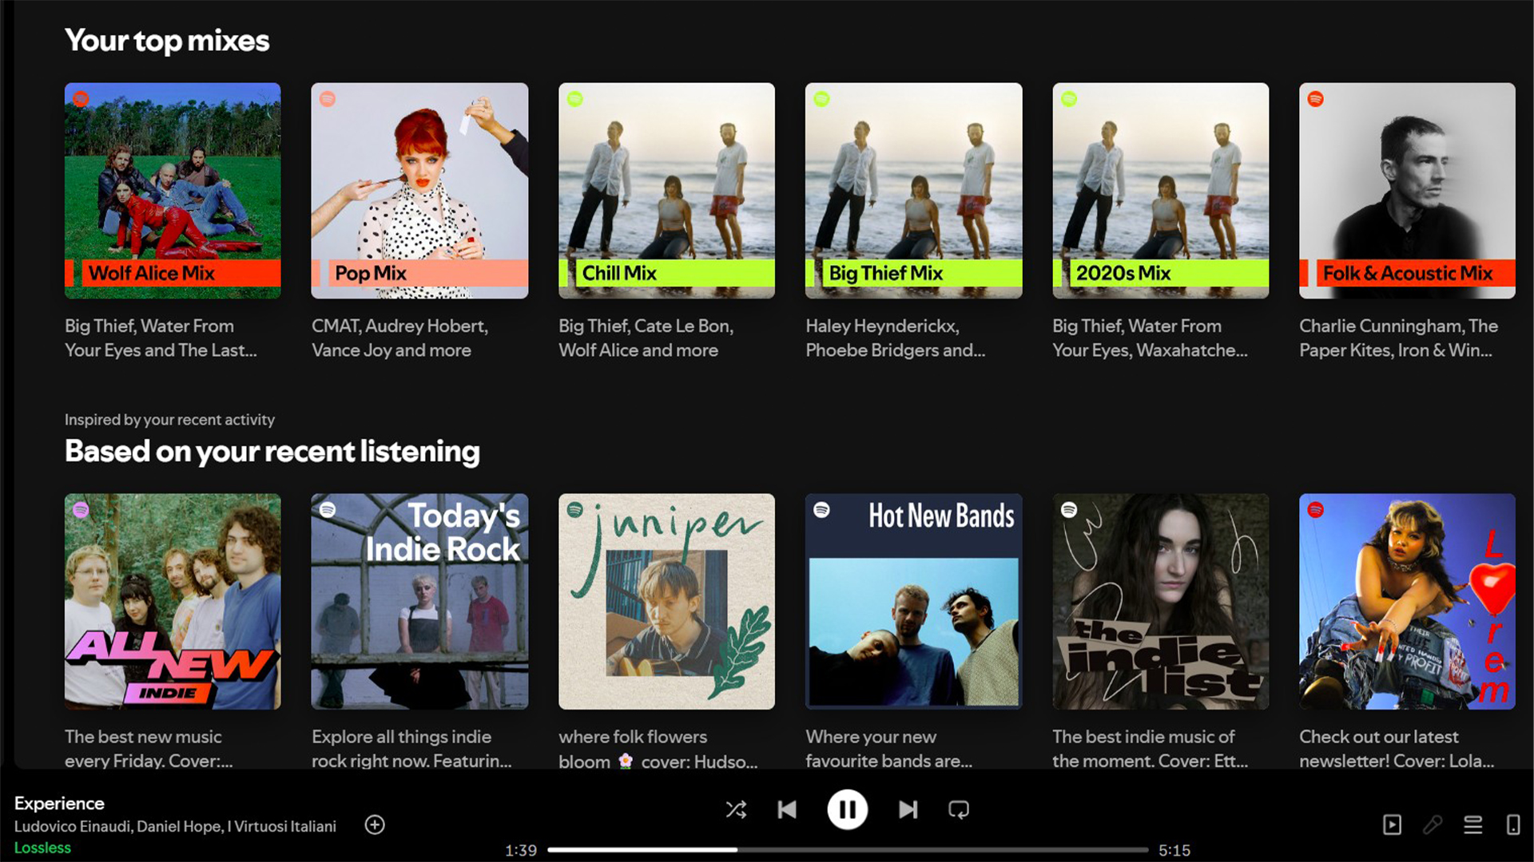Skip to previous track
Image resolution: width=1534 pixels, height=862 pixels.
point(787,810)
